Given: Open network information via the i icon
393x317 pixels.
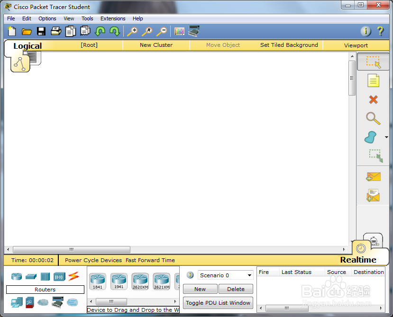Looking at the screenshot, I should pos(366,31).
